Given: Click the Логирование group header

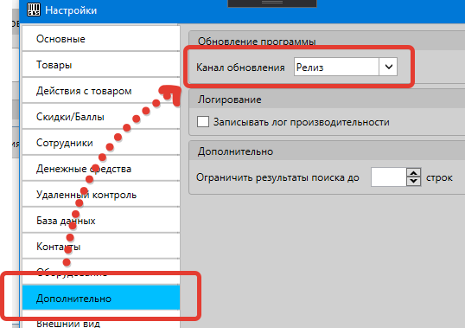Looking at the screenshot, I should click(327, 100).
